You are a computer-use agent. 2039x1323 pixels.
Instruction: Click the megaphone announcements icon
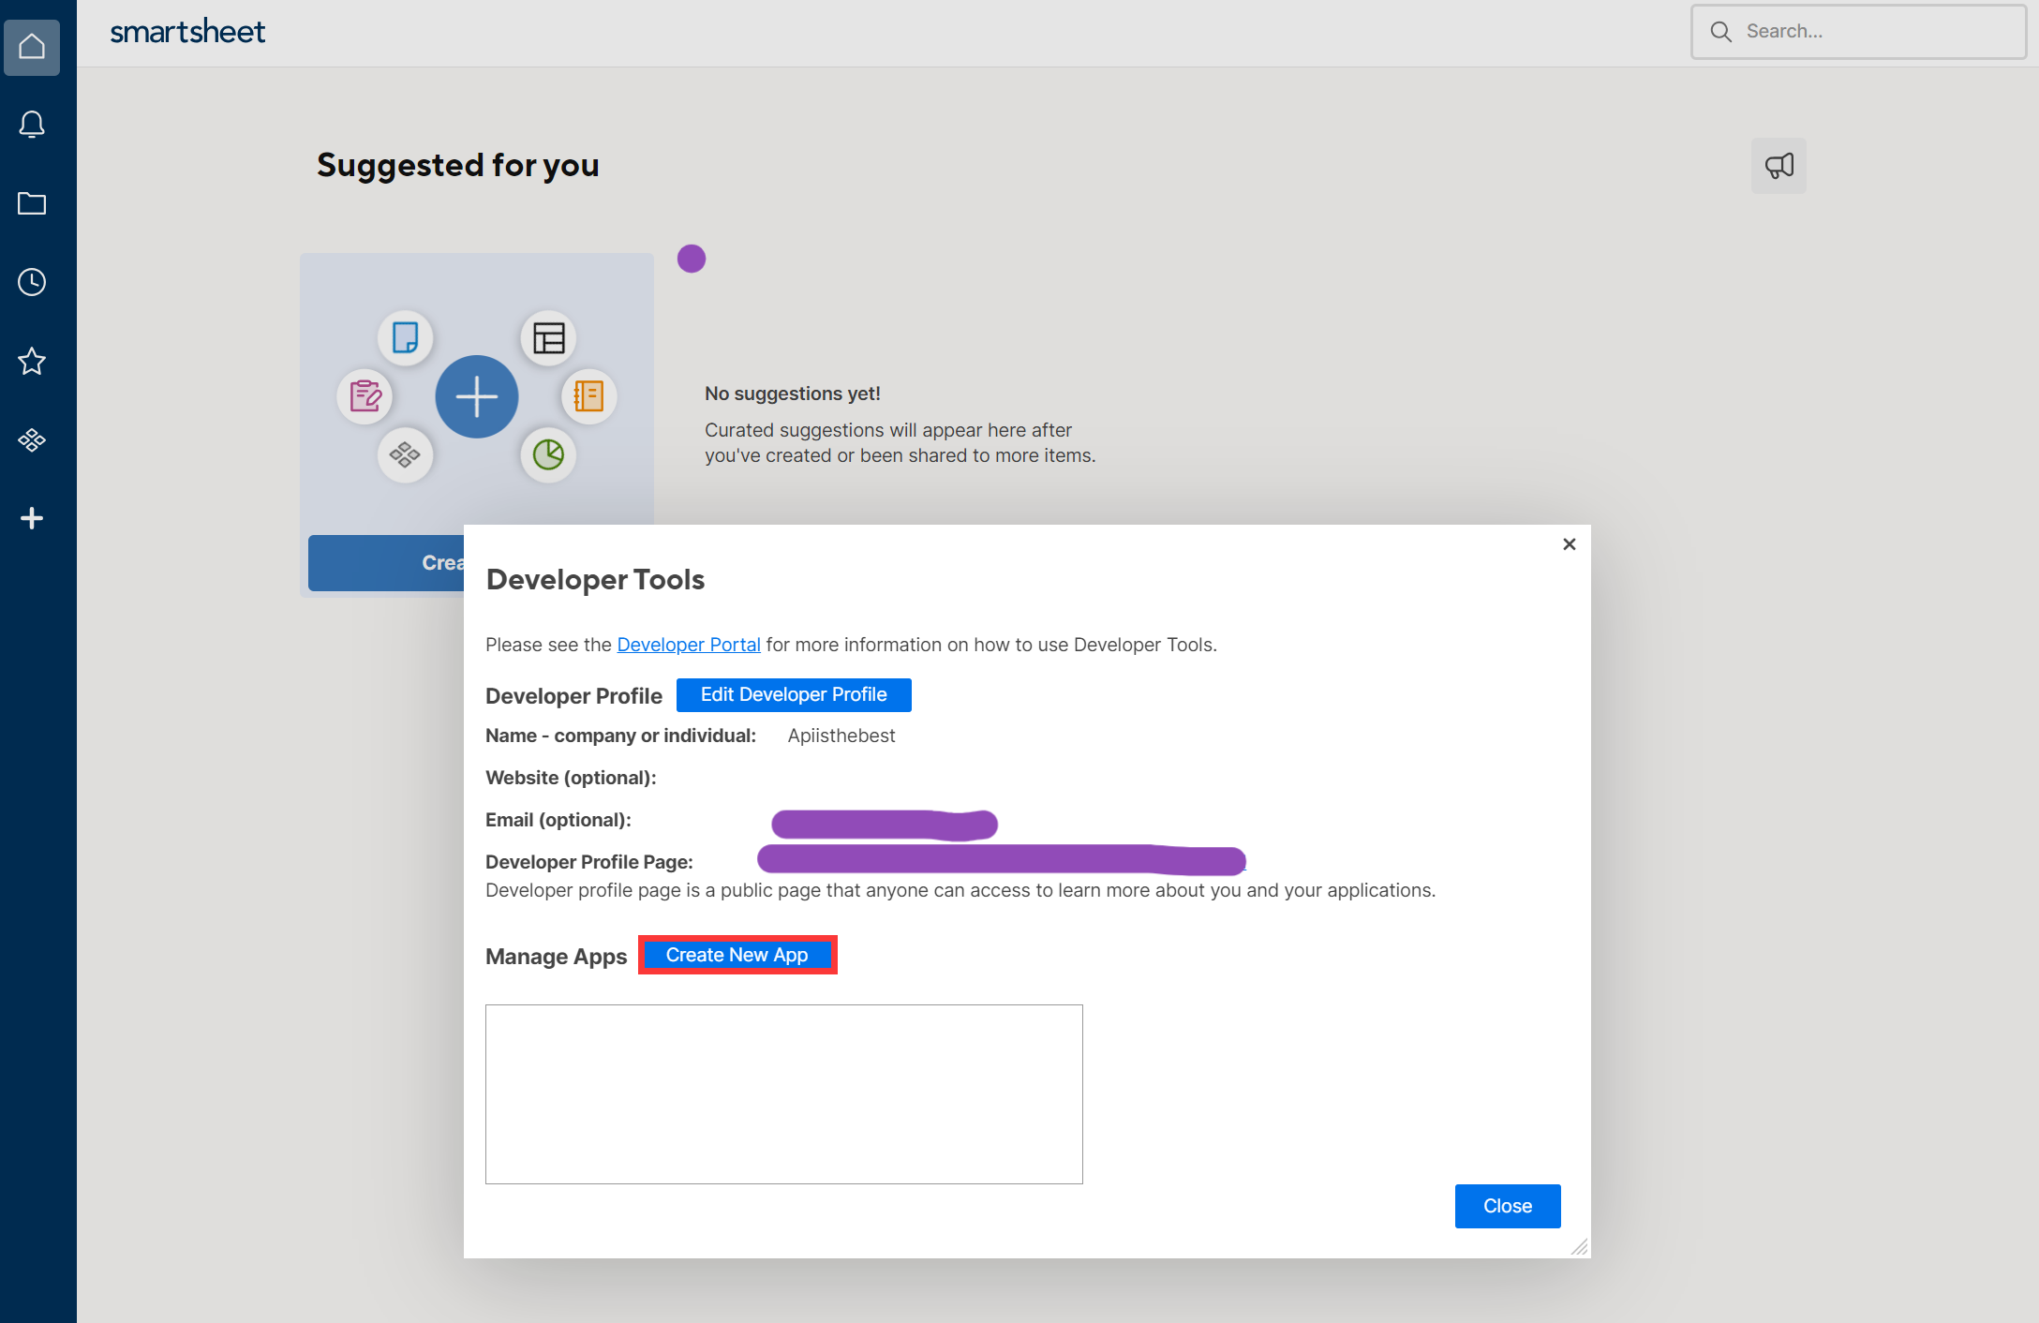(x=1779, y=166)
